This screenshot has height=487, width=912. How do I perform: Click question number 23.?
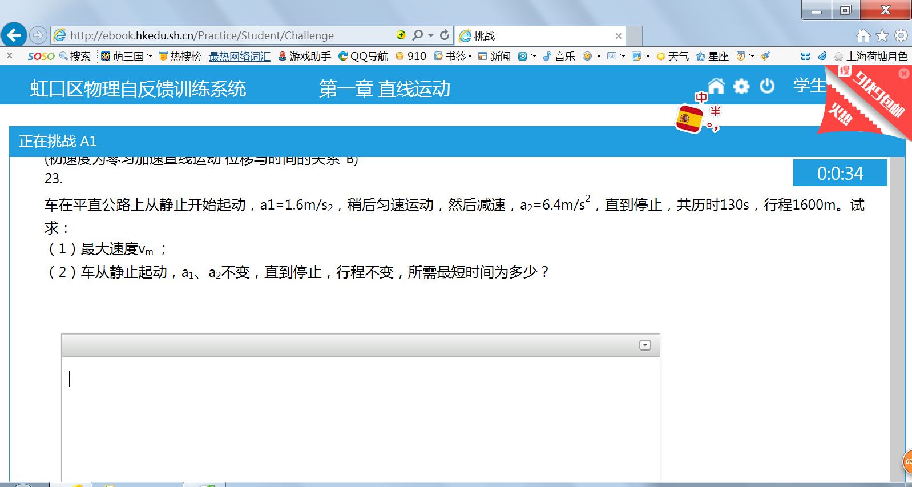pyautogui.click(x=54, y=179)
